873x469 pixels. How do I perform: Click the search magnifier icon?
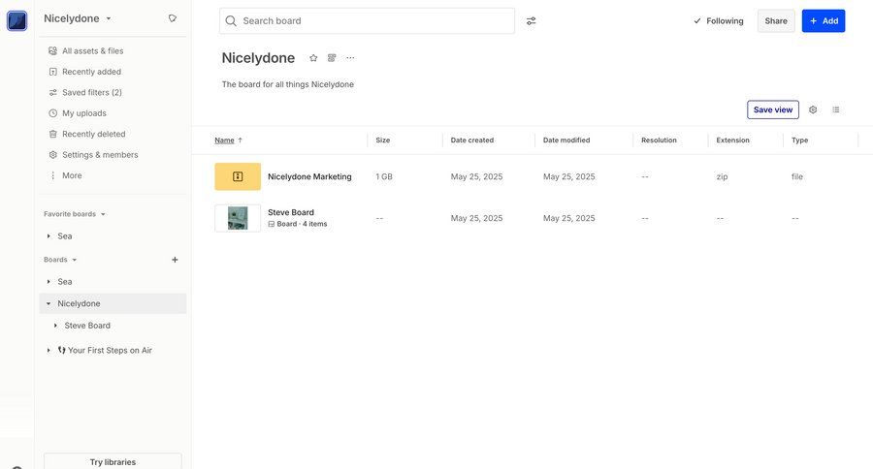pos(231,21)
